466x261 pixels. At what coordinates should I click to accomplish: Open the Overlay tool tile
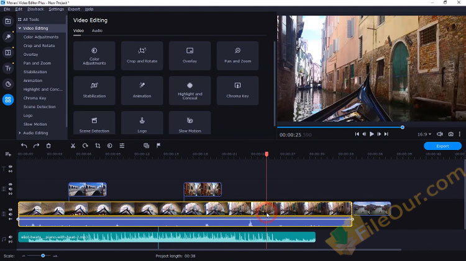pos(190,56)
